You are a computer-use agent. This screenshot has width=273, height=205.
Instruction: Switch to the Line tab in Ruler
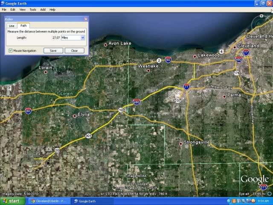12,26
